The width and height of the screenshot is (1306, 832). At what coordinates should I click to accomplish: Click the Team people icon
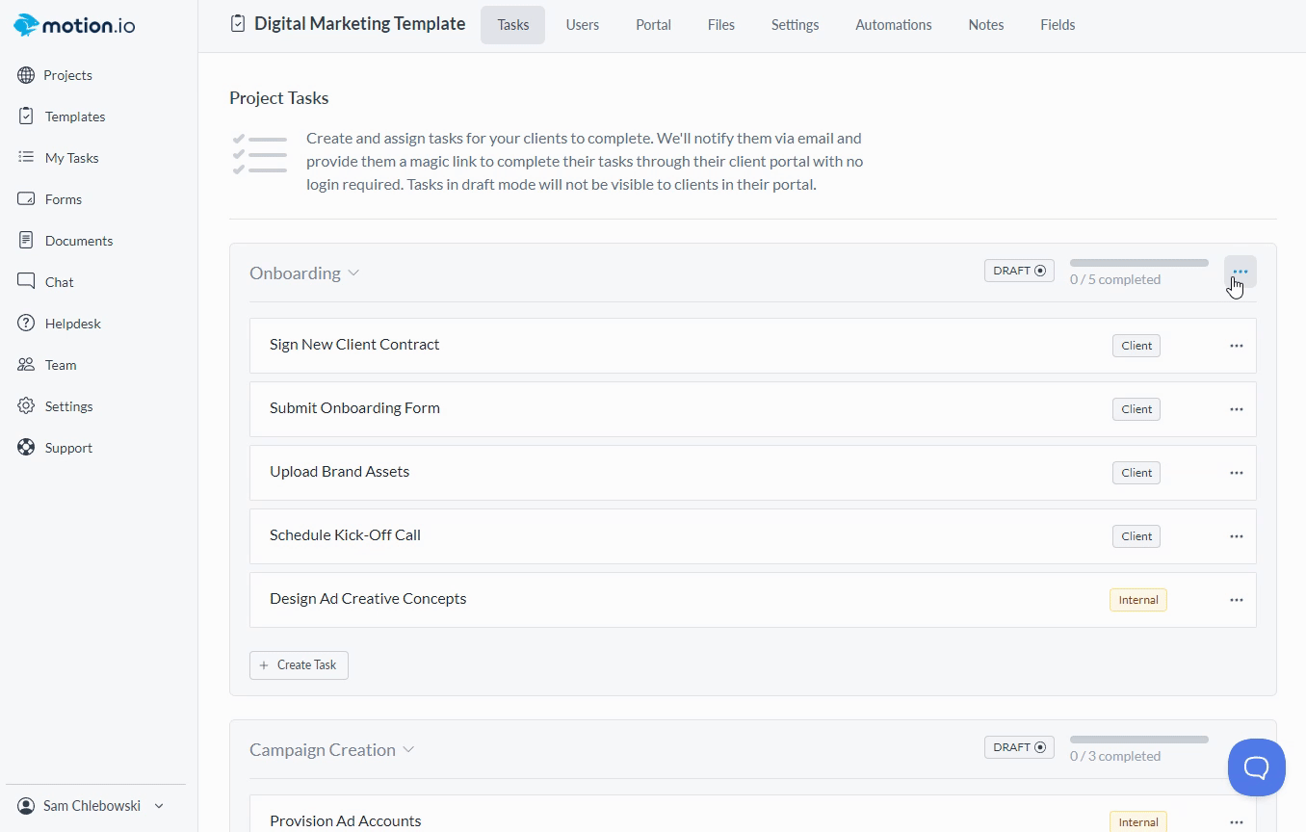pos(26,365)
